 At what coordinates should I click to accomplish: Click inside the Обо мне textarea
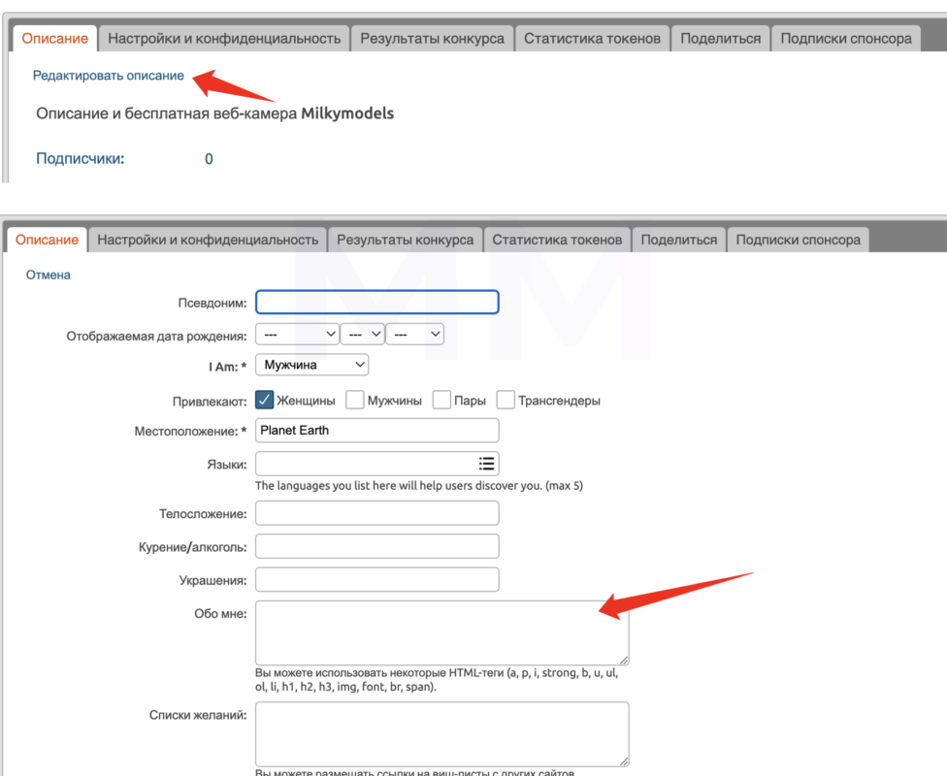pyautogui.click(x=442, y=632)
